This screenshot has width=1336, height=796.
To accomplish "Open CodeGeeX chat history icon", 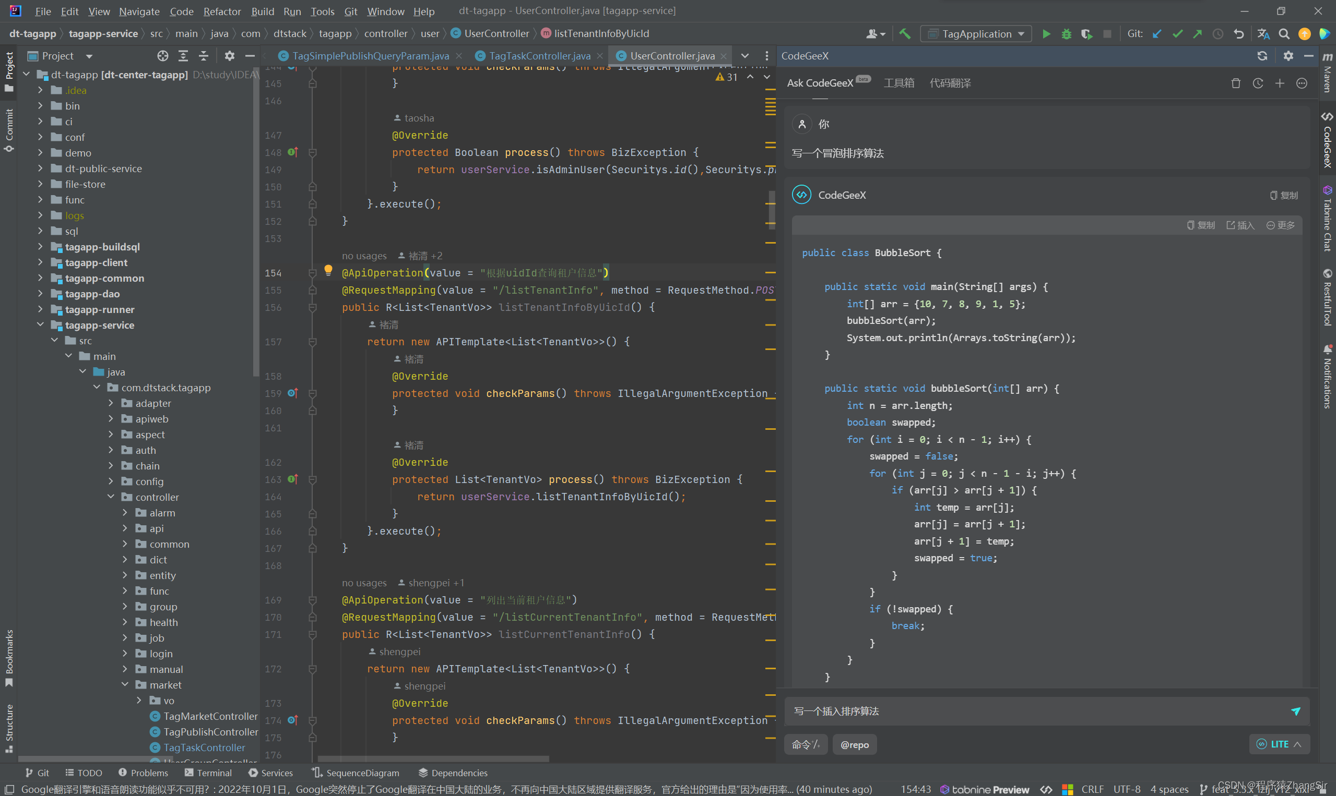I will (x=1258, y=83).
